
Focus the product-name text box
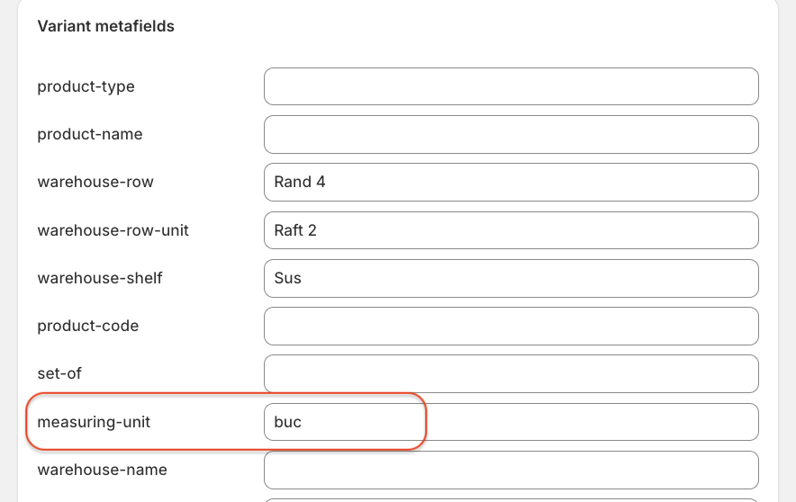coord(511,134)
